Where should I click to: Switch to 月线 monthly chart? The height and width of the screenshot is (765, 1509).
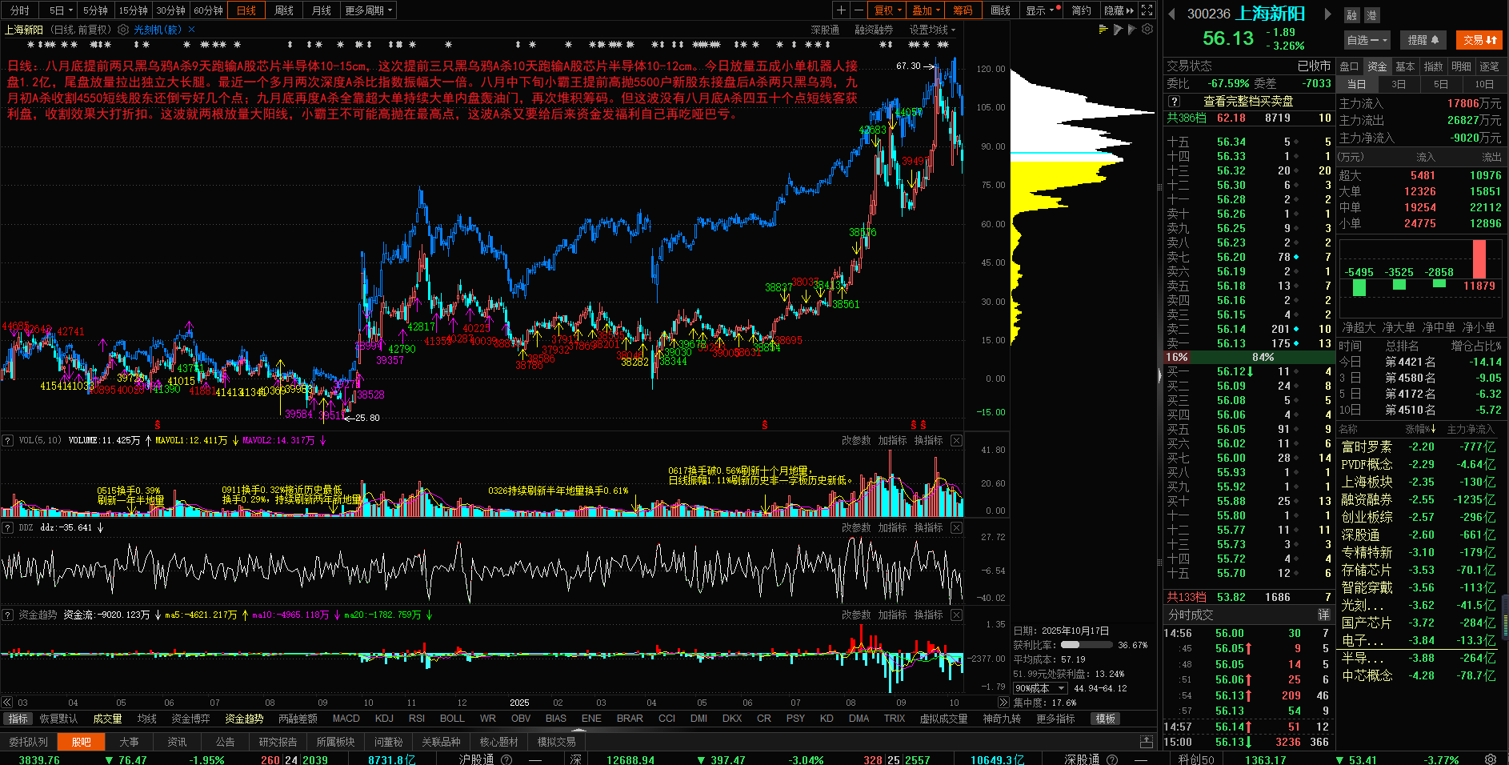pos(322,10)
